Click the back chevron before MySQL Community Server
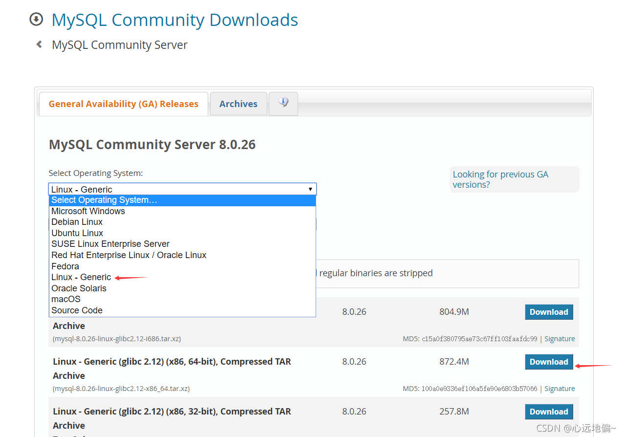Screen dimensions: 623x437 point(39,44)
